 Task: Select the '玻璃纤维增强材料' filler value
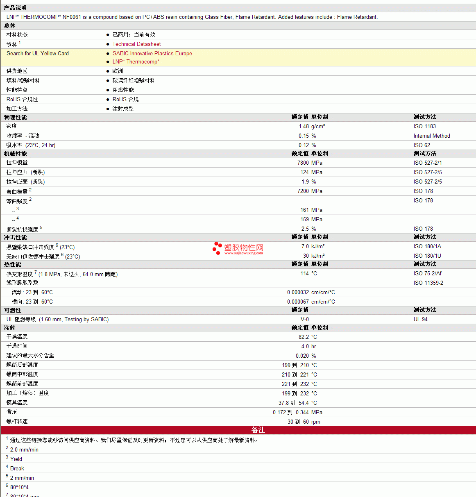tap(134, 81)
